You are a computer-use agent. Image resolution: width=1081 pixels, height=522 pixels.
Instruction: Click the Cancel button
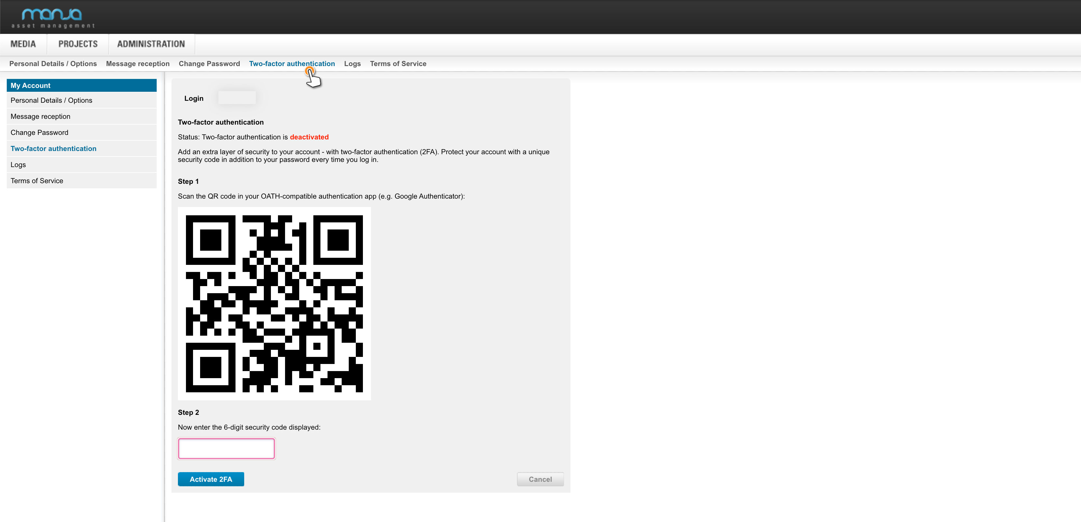(540, 479)
